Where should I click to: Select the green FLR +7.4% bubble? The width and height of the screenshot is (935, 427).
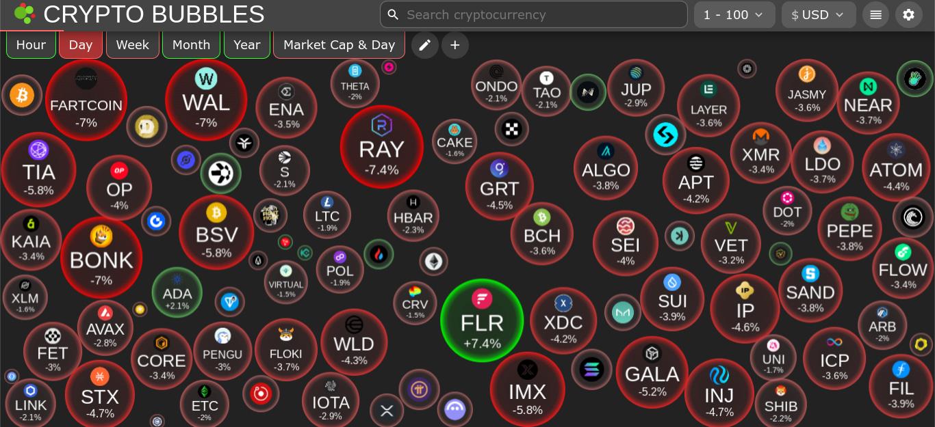pyautogui.click(x=482, y=321)
